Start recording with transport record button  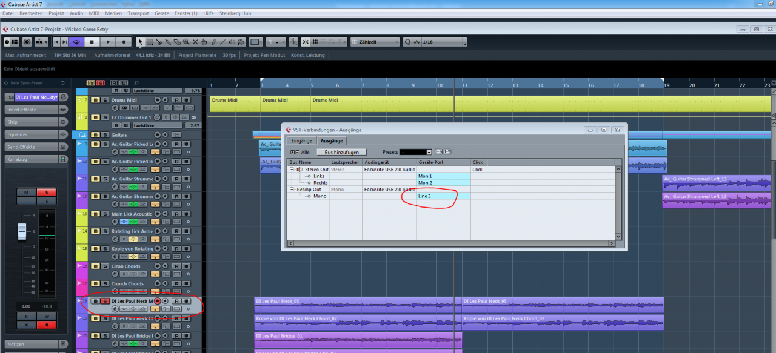click(124, 42)
